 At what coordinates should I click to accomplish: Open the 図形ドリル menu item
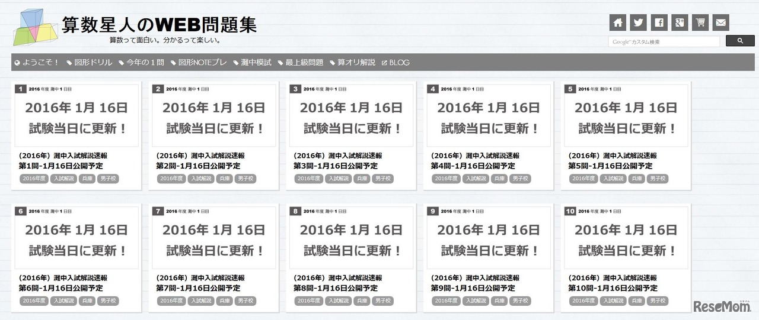[90, 62]
